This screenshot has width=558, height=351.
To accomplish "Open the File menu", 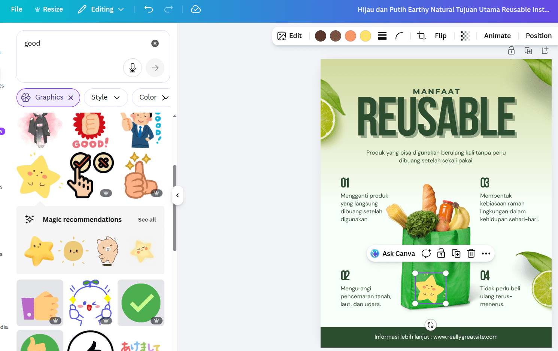I will tap(16, 9).
